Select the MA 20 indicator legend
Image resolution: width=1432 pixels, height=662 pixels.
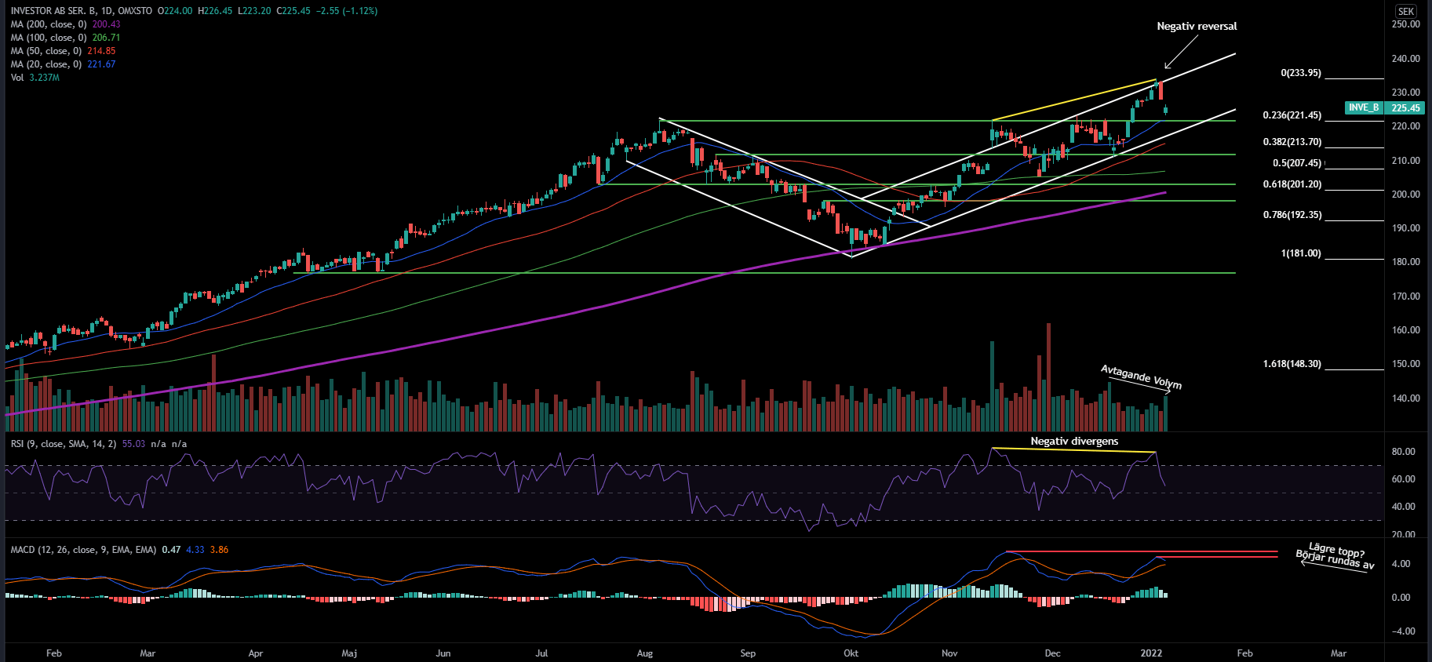click(46, 64)
